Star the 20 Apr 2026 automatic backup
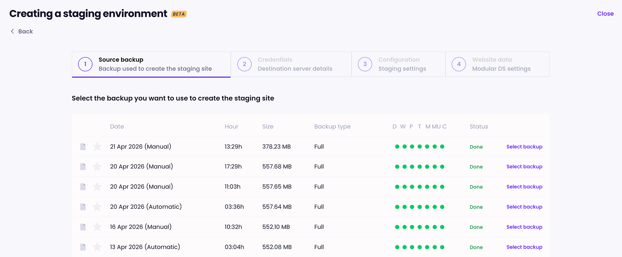The image size is (622, 257). tap(97, 207)
